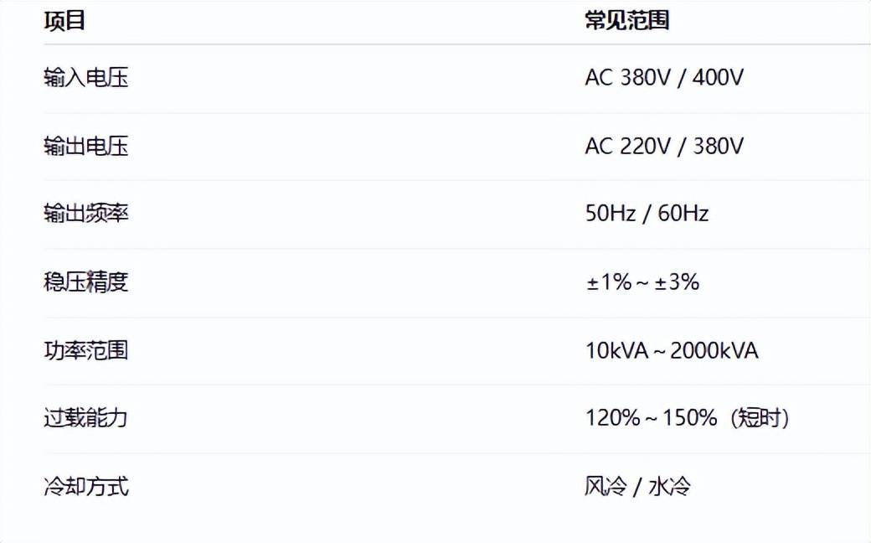Select the 输出电压 row label
The width and height of the screenshot is (871, 543).
pyautogui.click(x=85, y=147)
